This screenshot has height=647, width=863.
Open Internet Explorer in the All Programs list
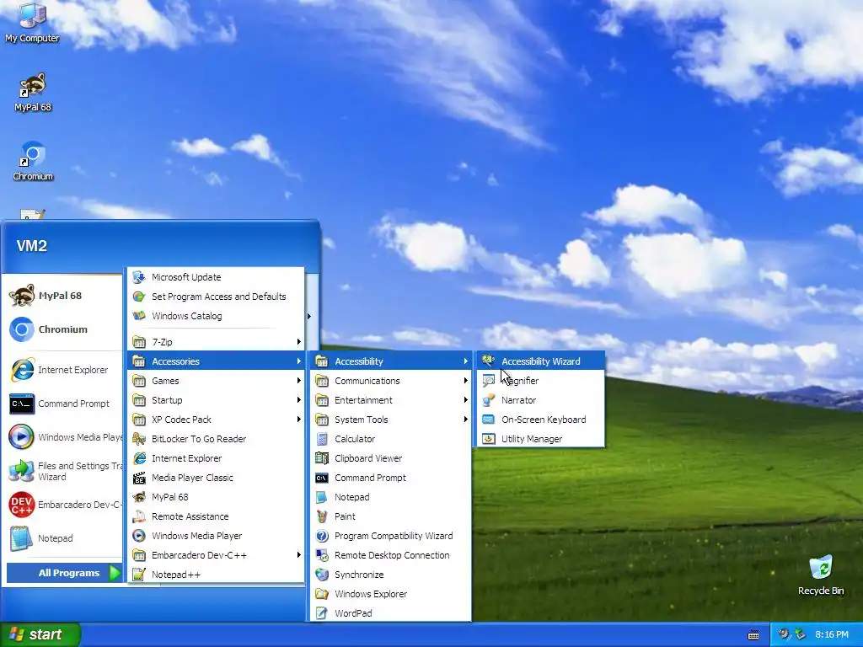[x=216, y=458]
